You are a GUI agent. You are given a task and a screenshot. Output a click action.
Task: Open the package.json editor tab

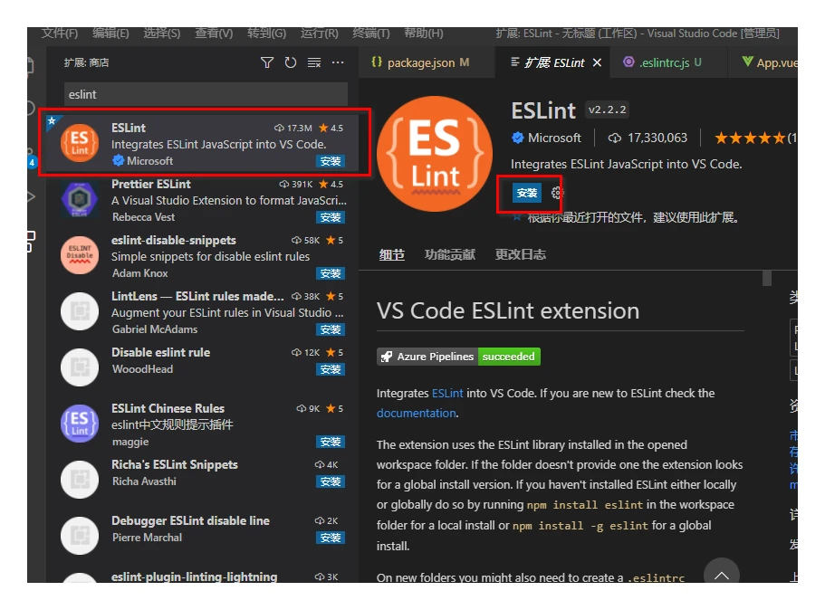[x=420, y=62]
